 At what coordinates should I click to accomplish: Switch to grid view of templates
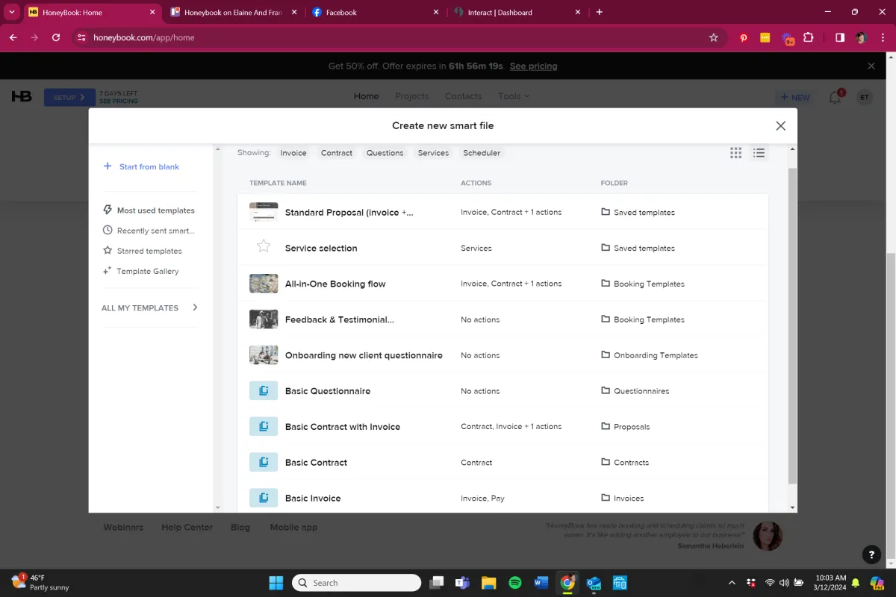[735, 153]
